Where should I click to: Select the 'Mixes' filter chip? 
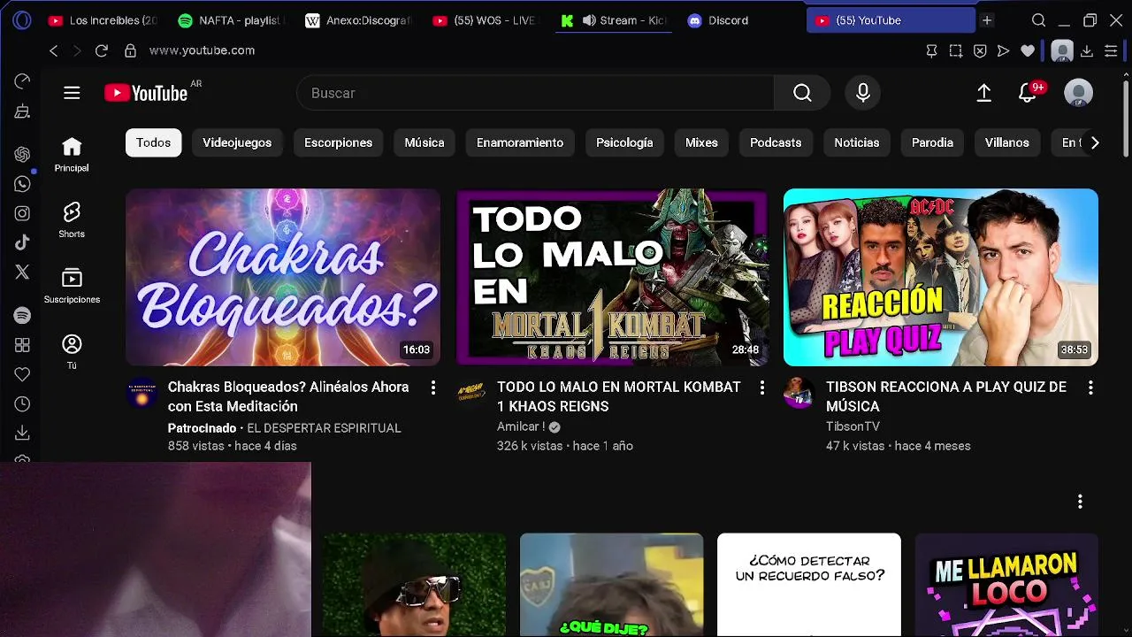tap(701, 142)
